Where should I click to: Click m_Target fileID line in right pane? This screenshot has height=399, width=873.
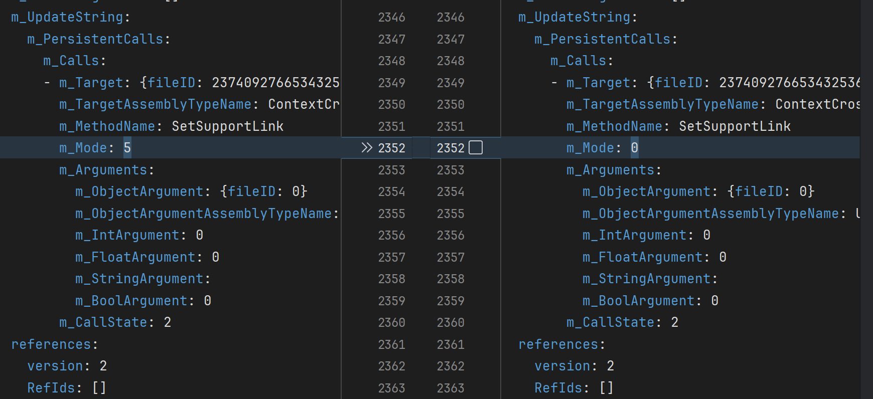tap(712, 83)
